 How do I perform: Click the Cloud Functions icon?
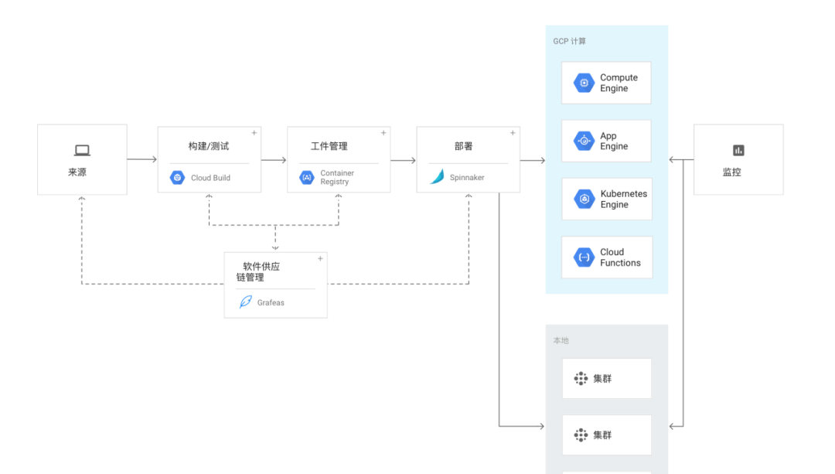click(584, 257)
